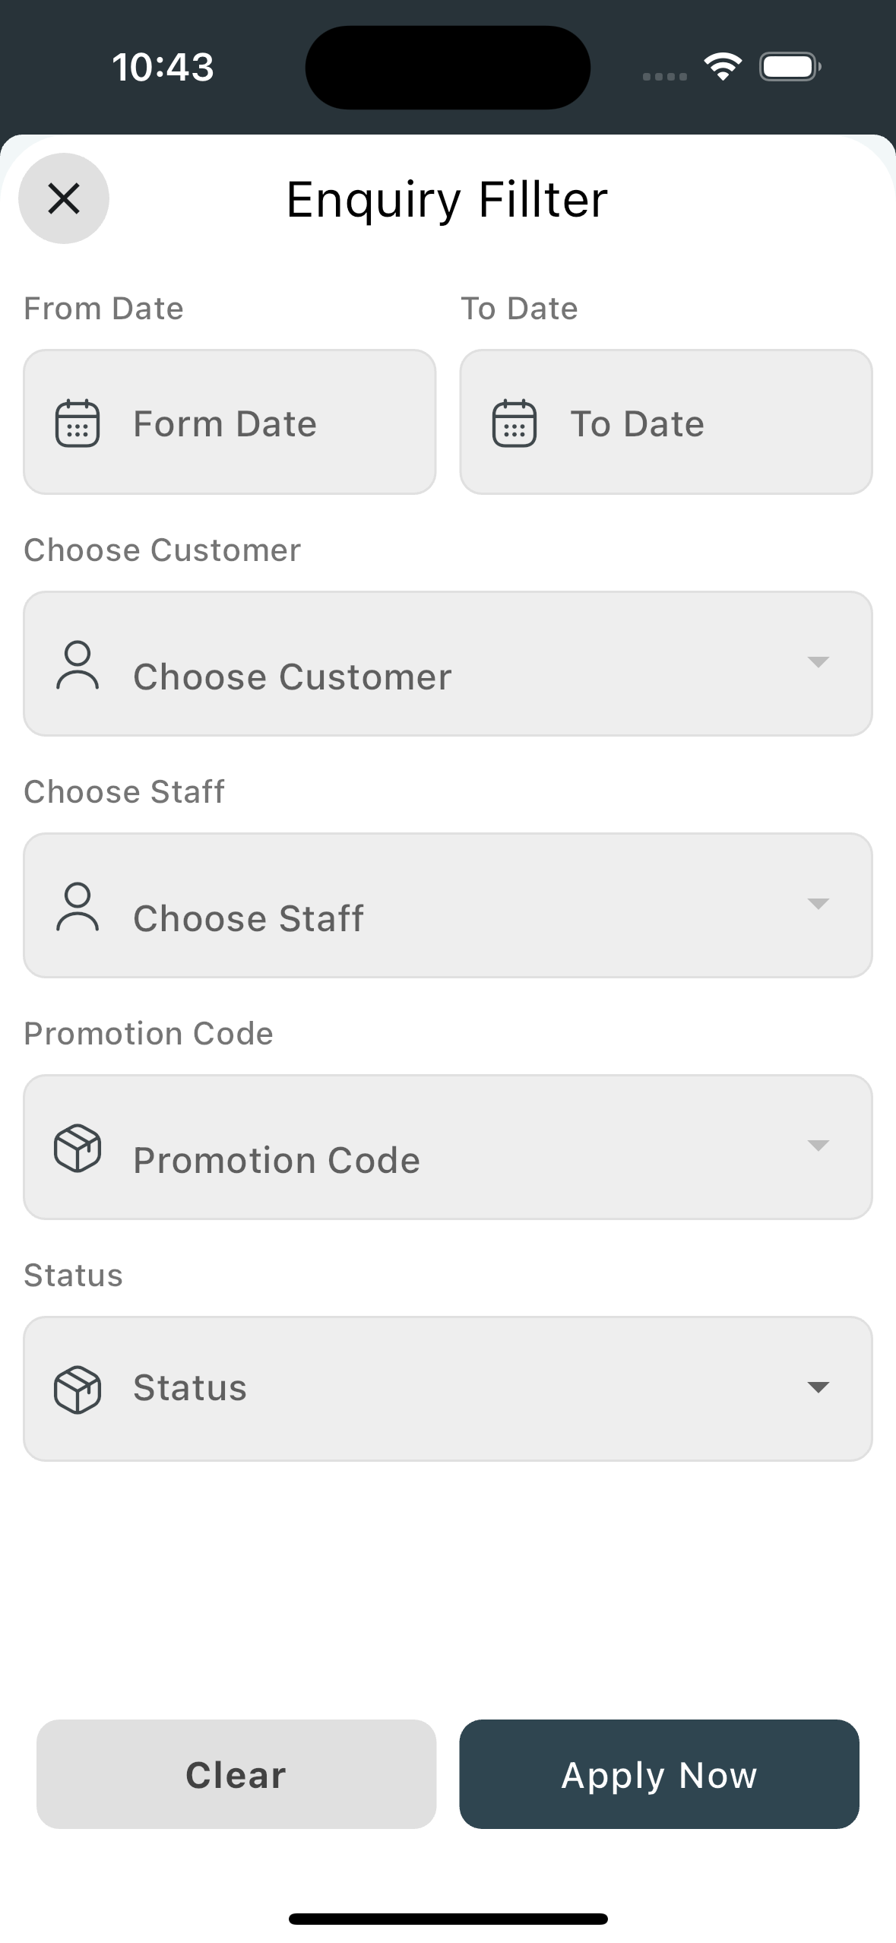Tap the Status placeholder text

pyautogui.click(x=190, y=1388)
